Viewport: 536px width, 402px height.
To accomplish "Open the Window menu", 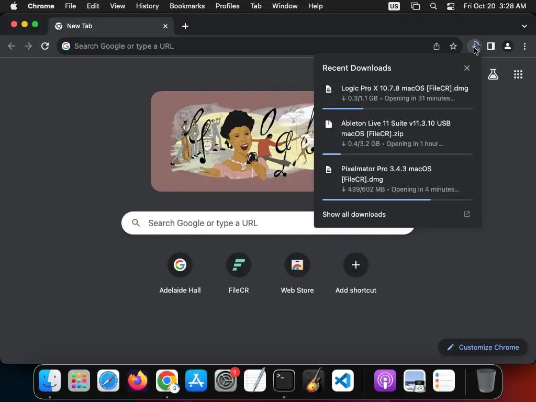I will pos(285,6).
